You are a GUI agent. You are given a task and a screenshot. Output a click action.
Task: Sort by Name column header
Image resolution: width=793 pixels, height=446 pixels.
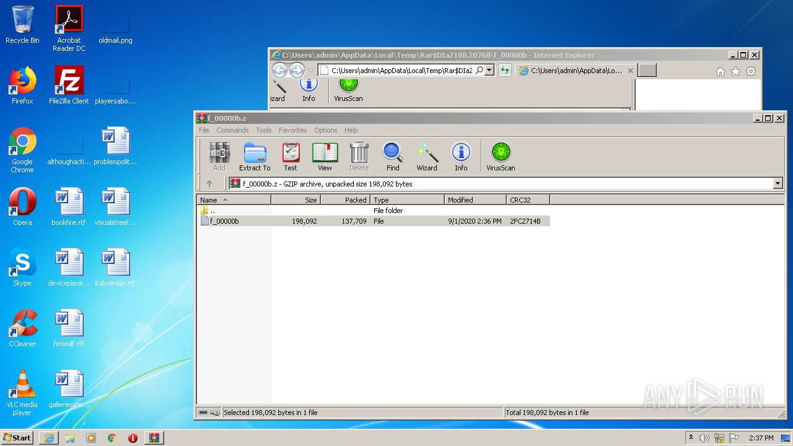click(234, 199)
